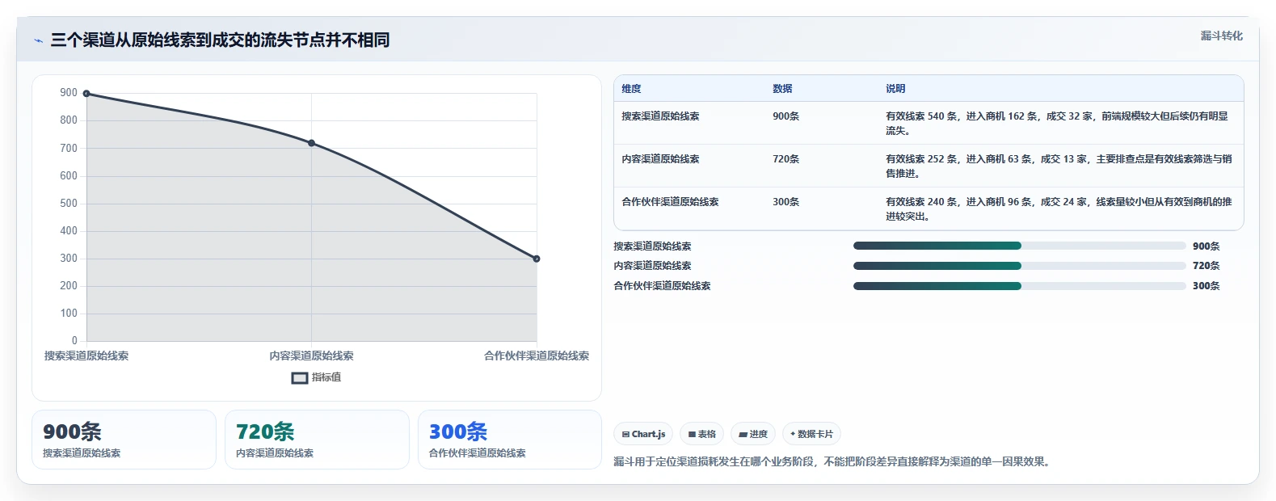Click the 搜索渠道原始线索 progress bar
The height and width of the screenshot is (501, 1276).
point(1019,246)
